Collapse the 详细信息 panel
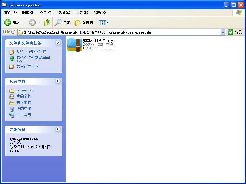This screenshot has height=184, width=246. point(58,129)
